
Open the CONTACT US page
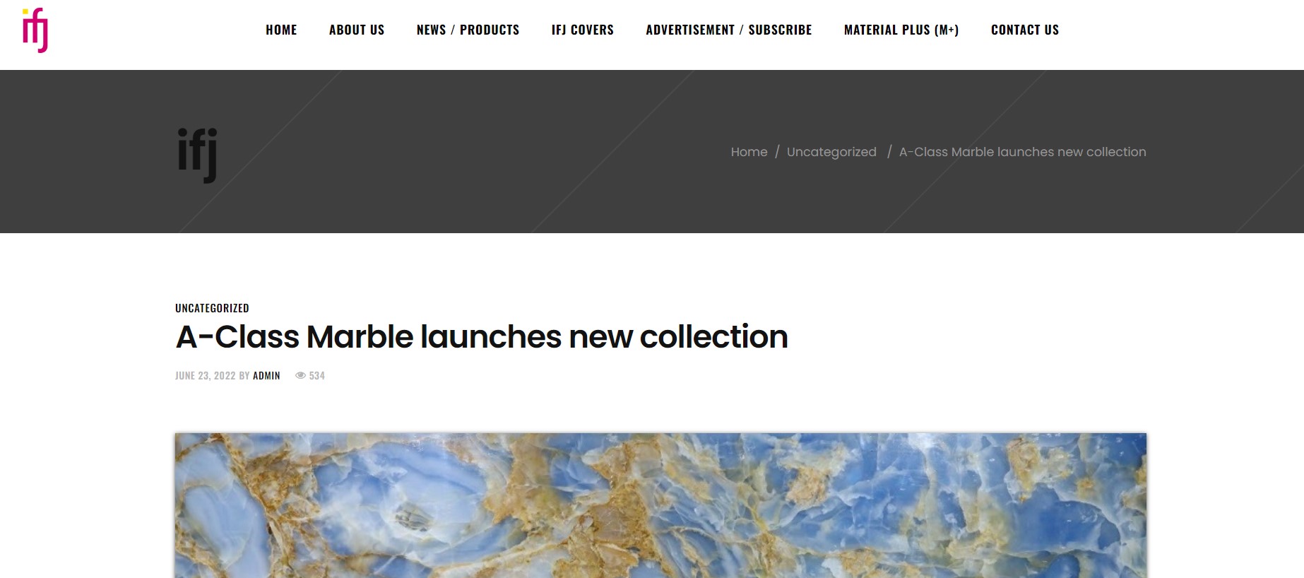tap(1025, 30)
